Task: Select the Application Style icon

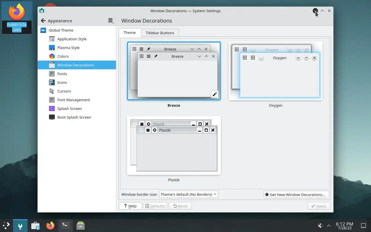Action: coord(52,39)
